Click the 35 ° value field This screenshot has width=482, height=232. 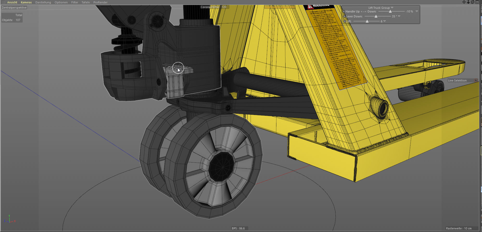coord(394,16)
